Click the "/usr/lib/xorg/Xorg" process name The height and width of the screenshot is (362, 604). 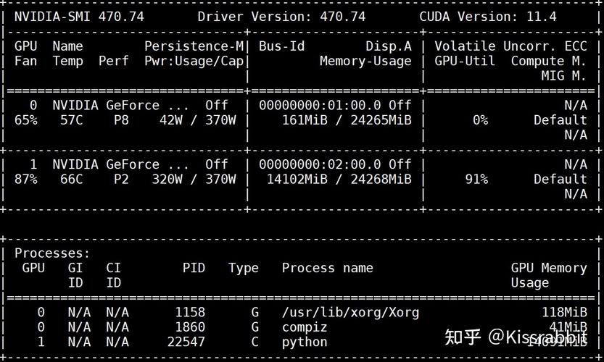(x=350, y=312)
